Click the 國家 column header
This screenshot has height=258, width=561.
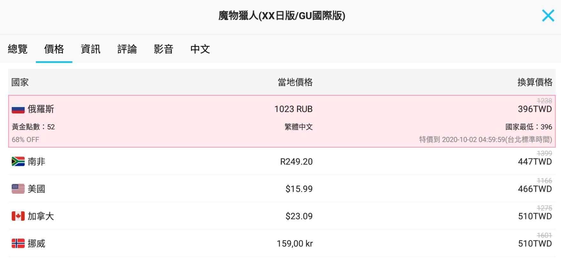[x=20, y=82]
